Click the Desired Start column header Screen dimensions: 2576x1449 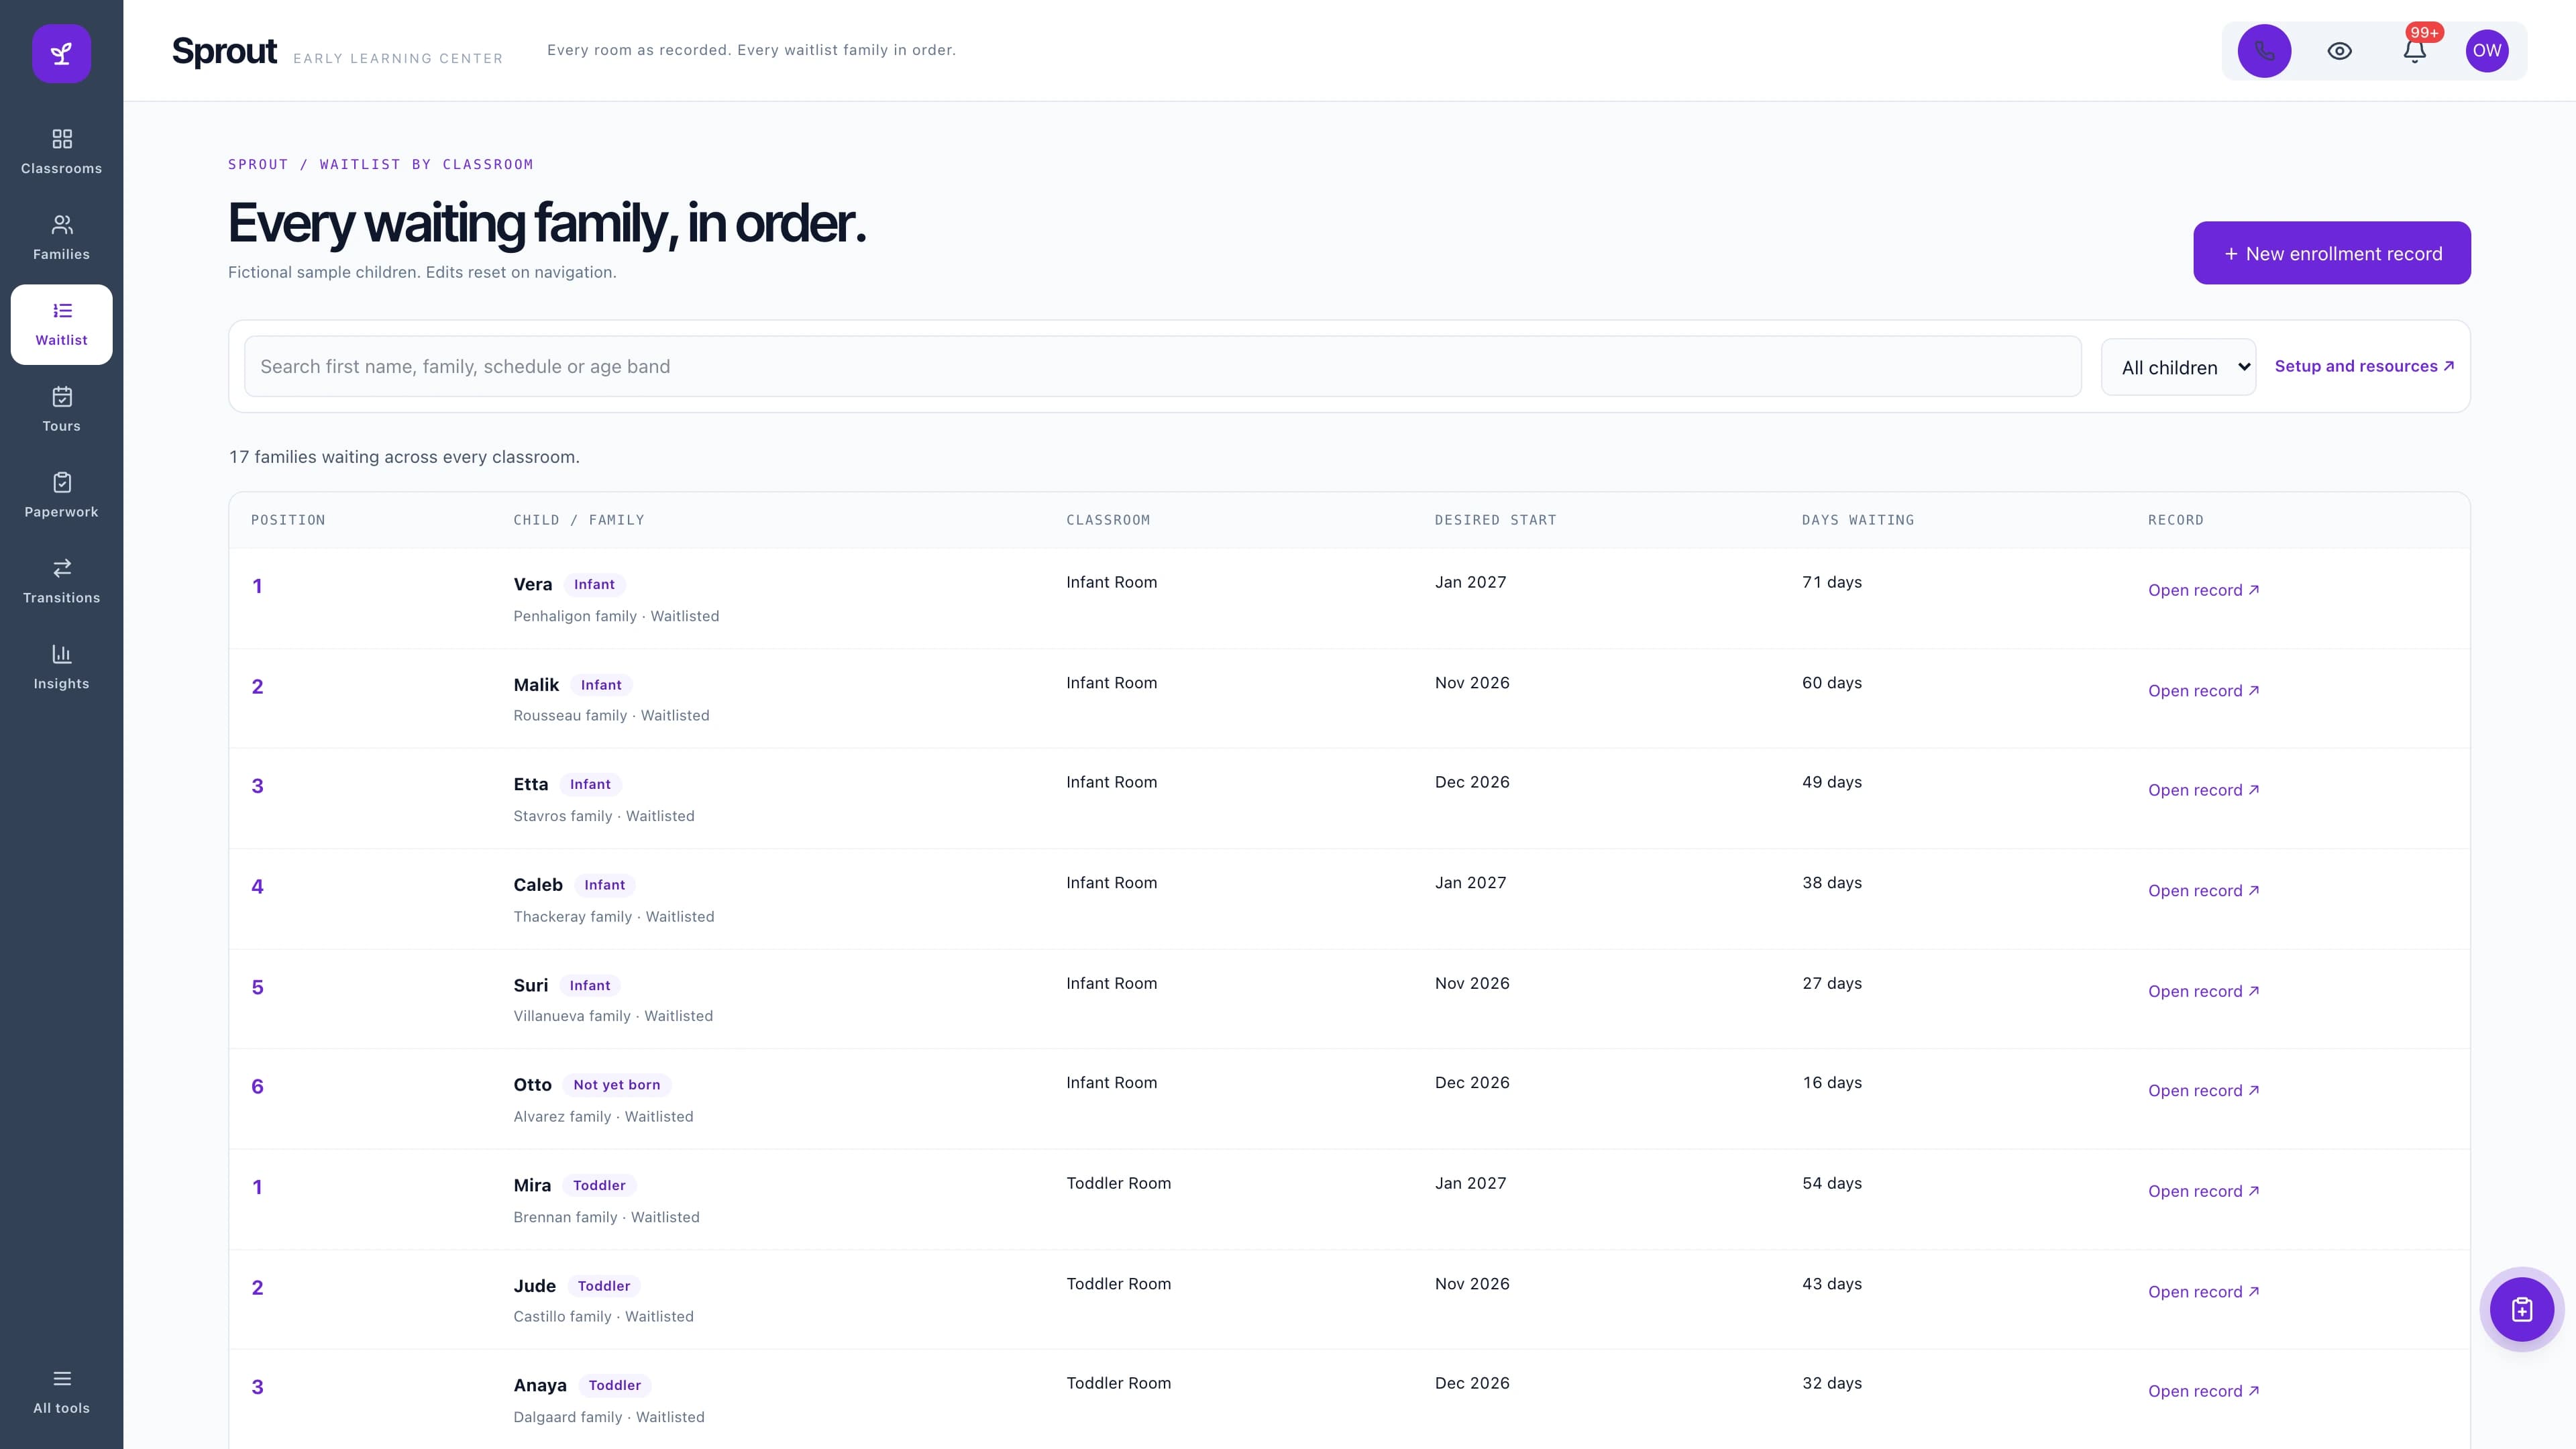[x=1495, y=520]
